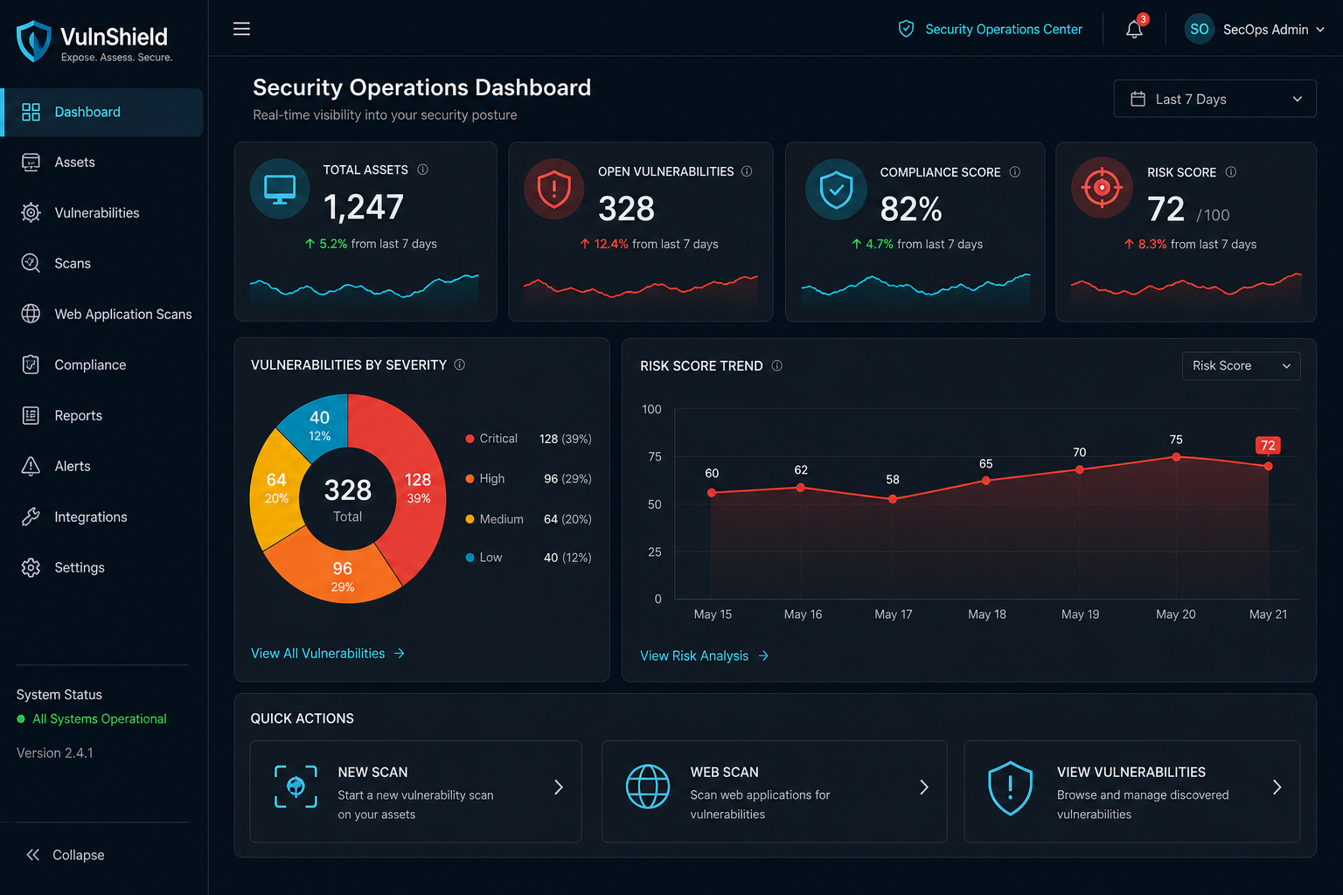Click the Vulnerabilities gear-bug icon in sidebar
The width and height of the screenshot is (1343, 895).
(31, 212)
